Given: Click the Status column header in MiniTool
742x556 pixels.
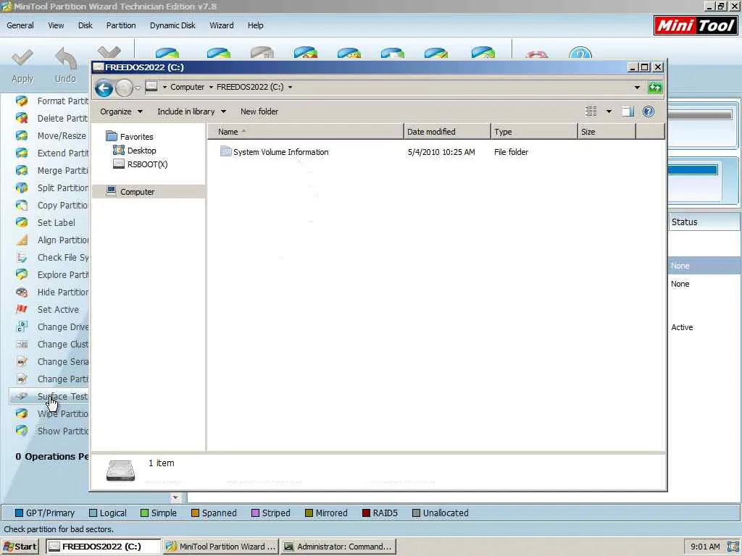Looking at the screenshot, I should click(x=704, y=222).
